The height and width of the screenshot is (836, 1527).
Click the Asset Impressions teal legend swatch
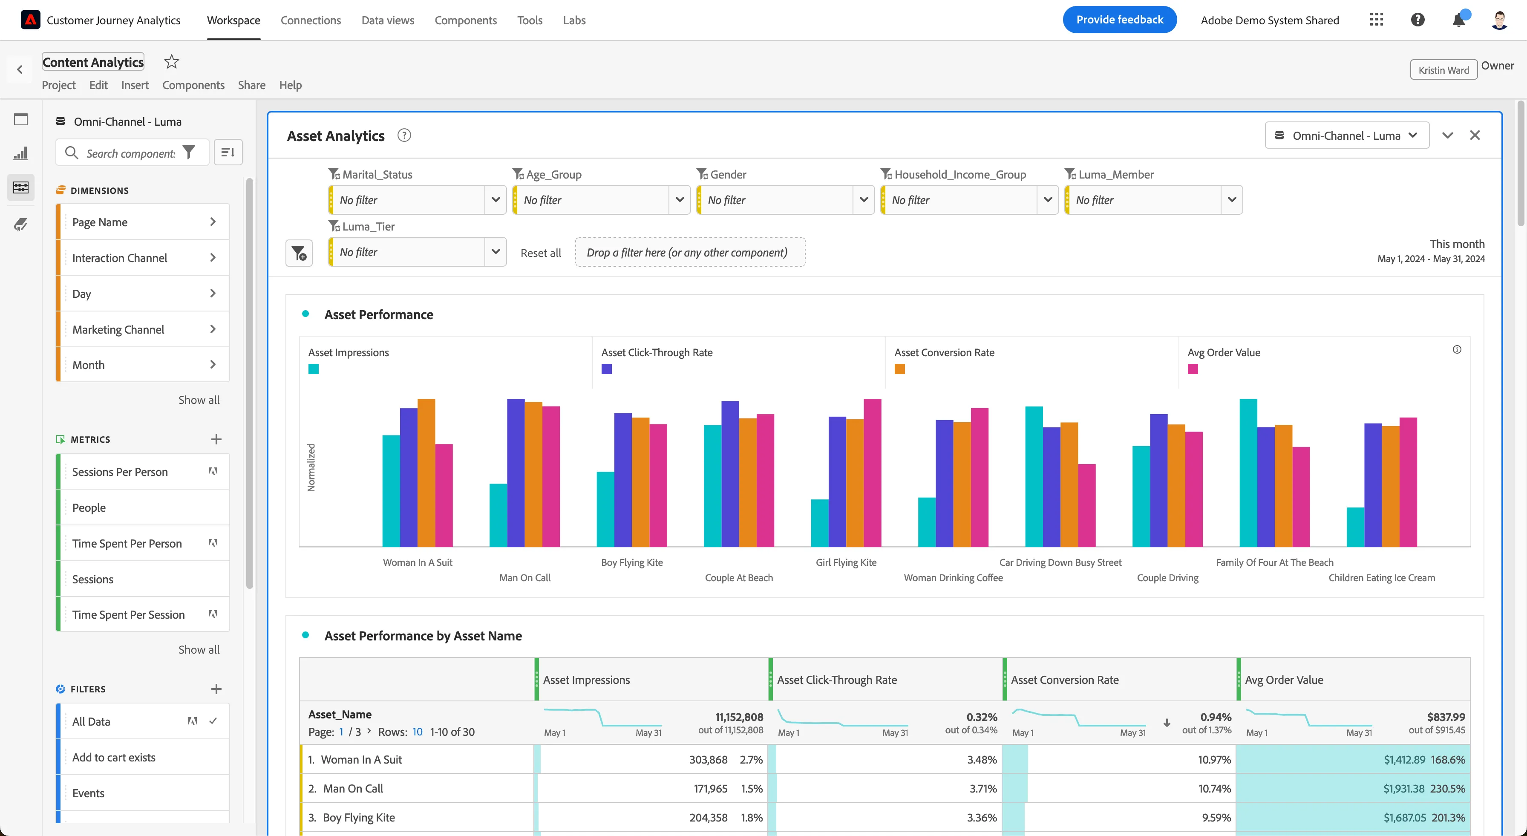(x=314, y=369)
